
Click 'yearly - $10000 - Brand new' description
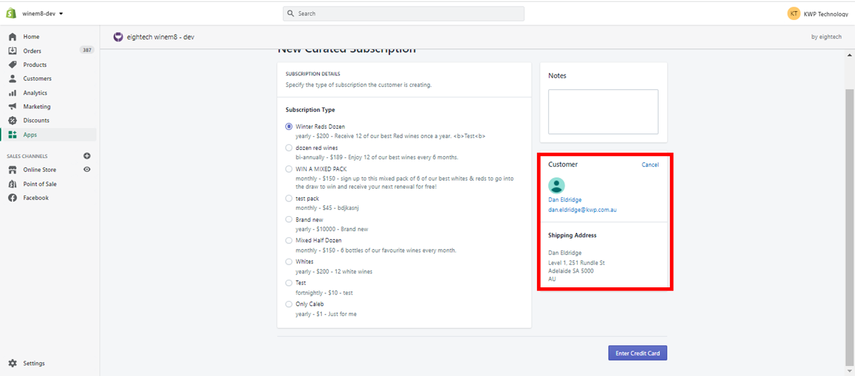332,229
